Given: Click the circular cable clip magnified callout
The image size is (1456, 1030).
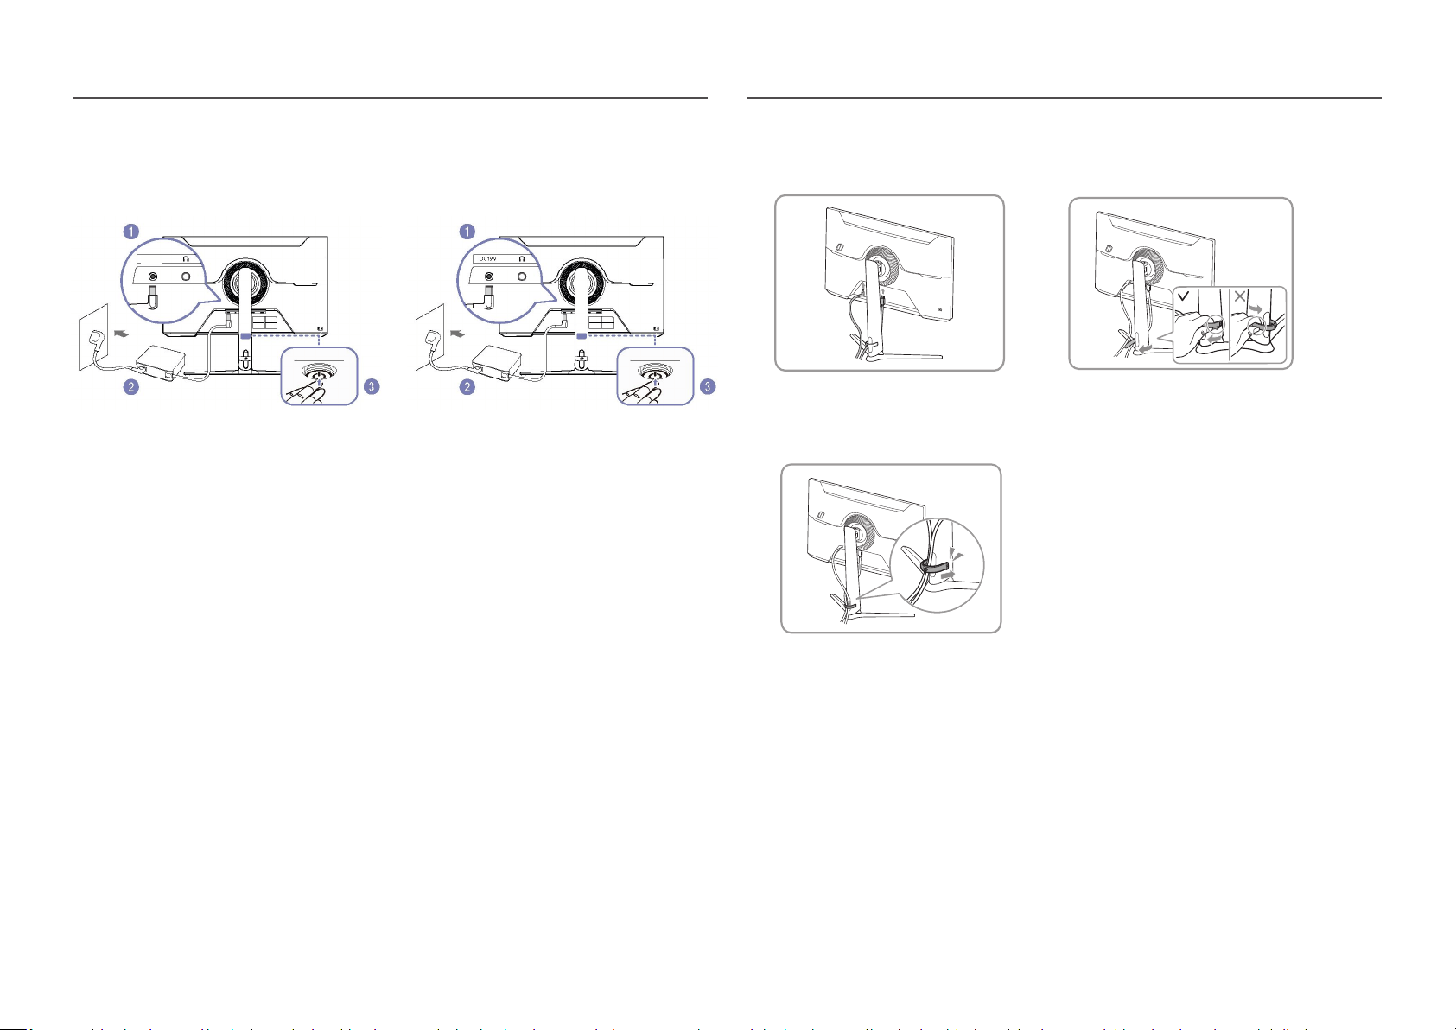Looking at the screenshot, I should (938, 564).
